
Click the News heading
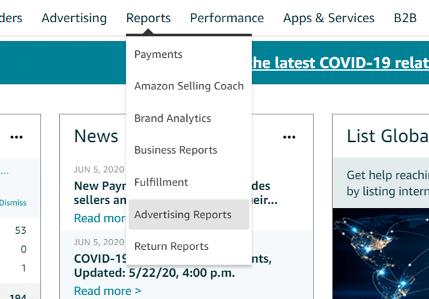pos(96,136)
